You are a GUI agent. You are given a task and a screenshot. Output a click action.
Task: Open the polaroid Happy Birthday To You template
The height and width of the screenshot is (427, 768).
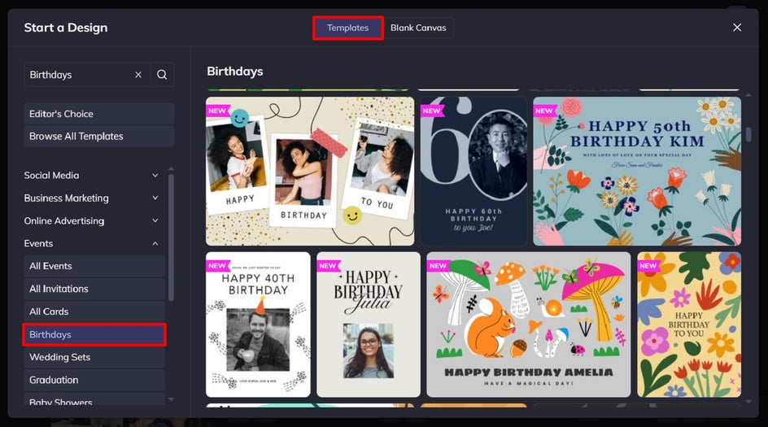click(310, 171)
